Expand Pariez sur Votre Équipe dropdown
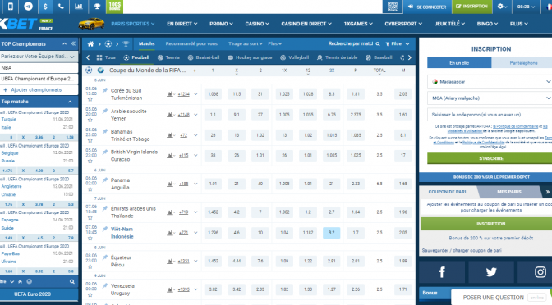552x305 pixels. pos(38,57)
